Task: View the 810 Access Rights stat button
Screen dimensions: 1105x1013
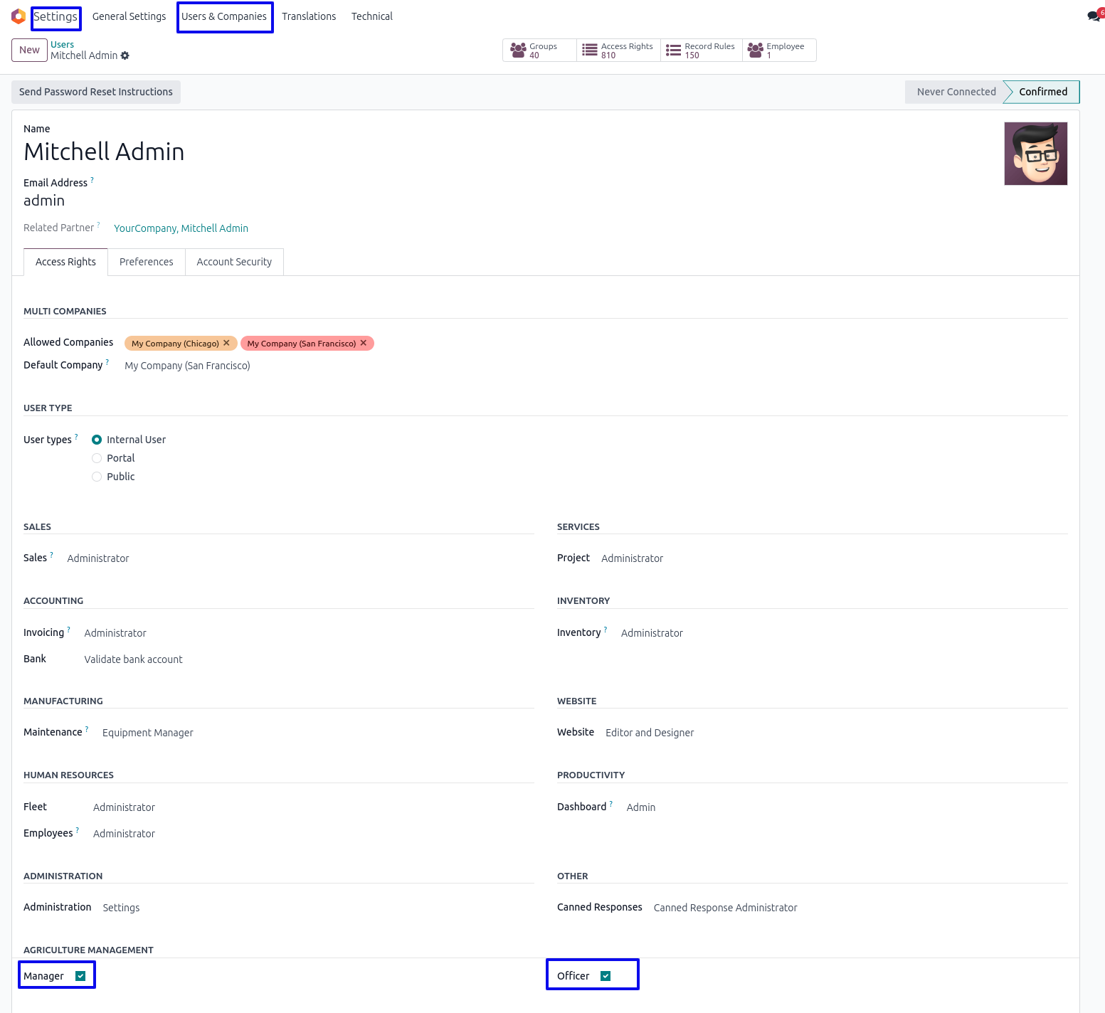Action: 618,51
